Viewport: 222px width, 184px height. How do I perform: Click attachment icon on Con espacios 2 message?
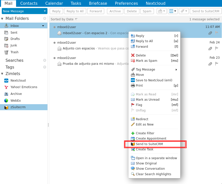click(210, 33)
